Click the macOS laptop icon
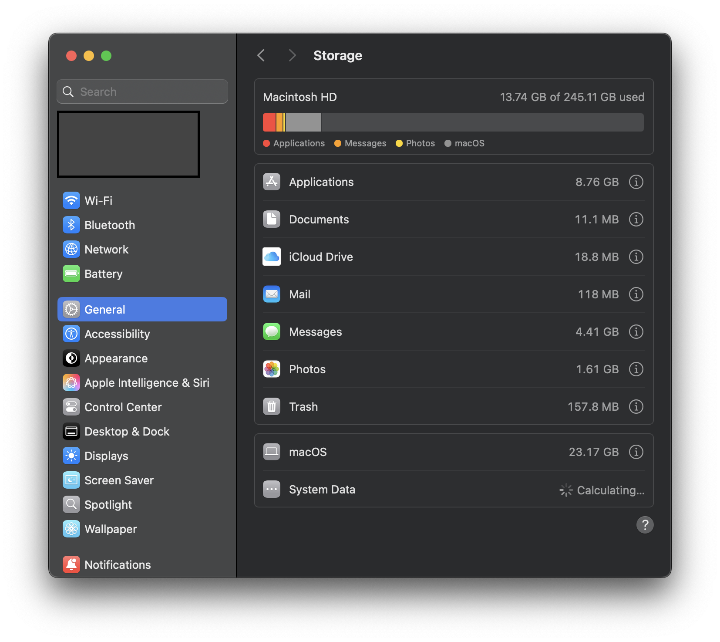The width and height of the screenshot is (720, 642). (x=272, y=452)
